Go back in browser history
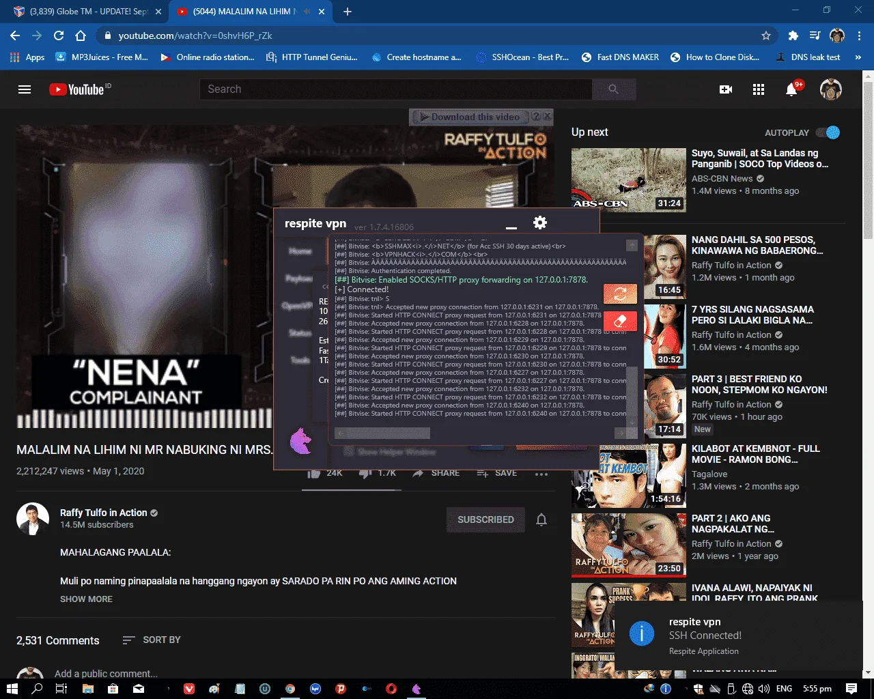Viewport: 874px width, 699px height. pyautogui.click(x=15, y=35)
